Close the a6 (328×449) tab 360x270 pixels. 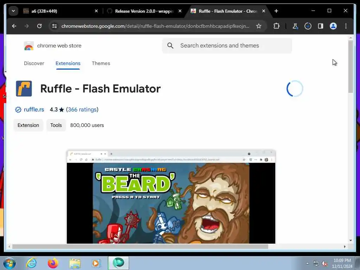(x=96, y=11)
